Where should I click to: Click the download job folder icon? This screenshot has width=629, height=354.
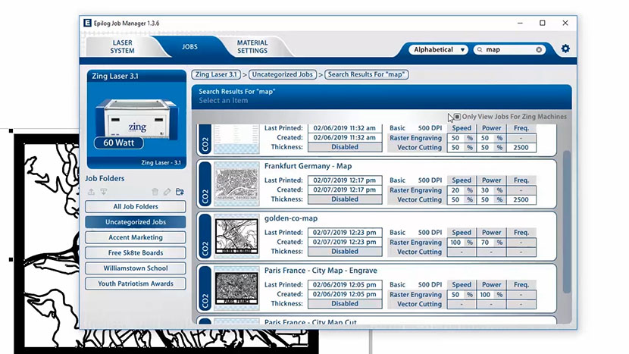pos(104,193)
